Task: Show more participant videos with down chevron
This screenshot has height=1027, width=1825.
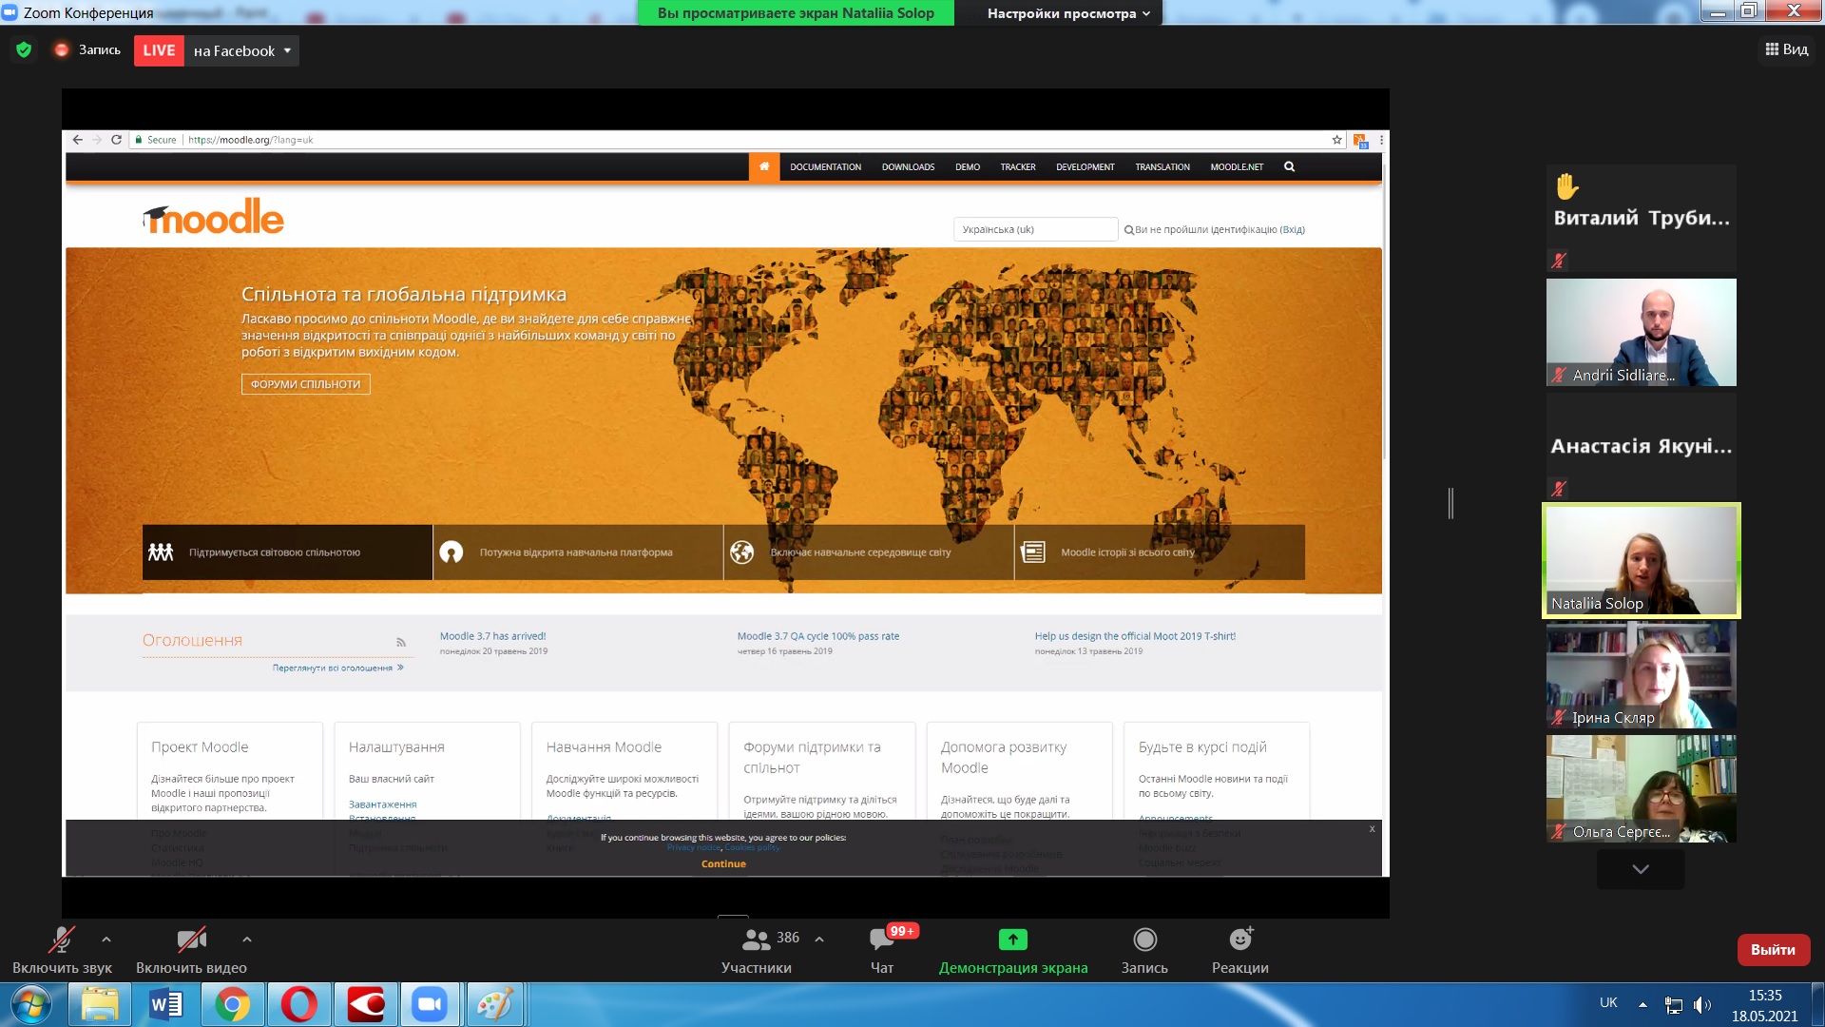Action: tap(1641, 869)
